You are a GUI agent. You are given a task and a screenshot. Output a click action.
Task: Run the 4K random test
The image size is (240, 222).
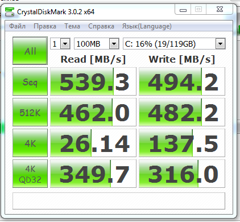[x=30, y=143]
